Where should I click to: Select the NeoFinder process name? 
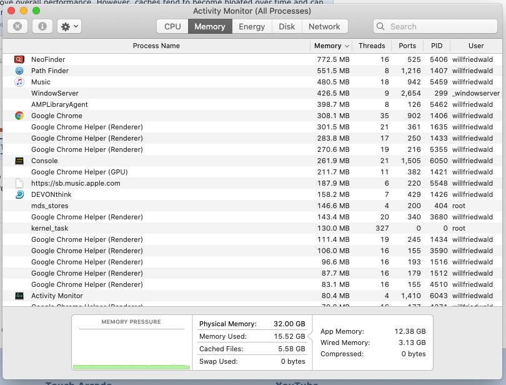coord(48,59)
